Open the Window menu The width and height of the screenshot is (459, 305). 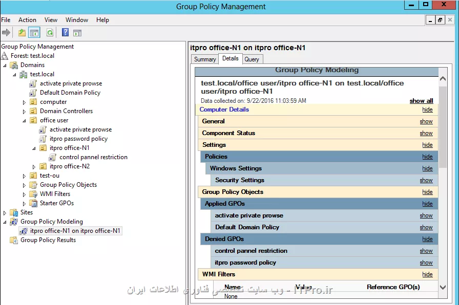[x=77, y=20]
